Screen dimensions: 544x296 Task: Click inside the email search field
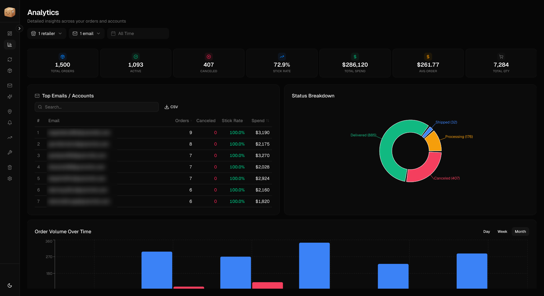(x=97, y=107)
